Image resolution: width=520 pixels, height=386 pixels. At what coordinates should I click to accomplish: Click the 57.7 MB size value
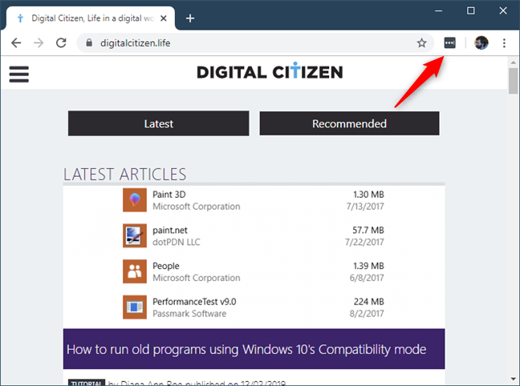pyautogui.click(x=368, y=230)
